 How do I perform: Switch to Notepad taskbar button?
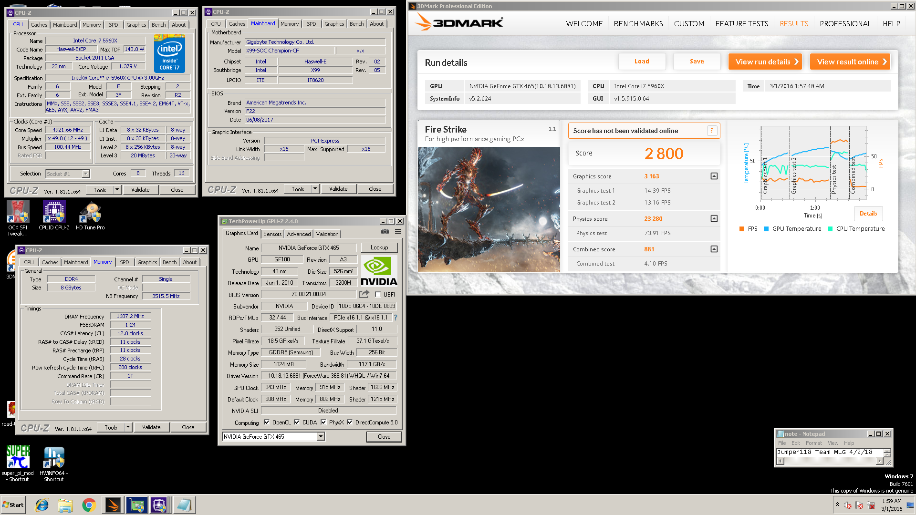(x=184, y=505)
